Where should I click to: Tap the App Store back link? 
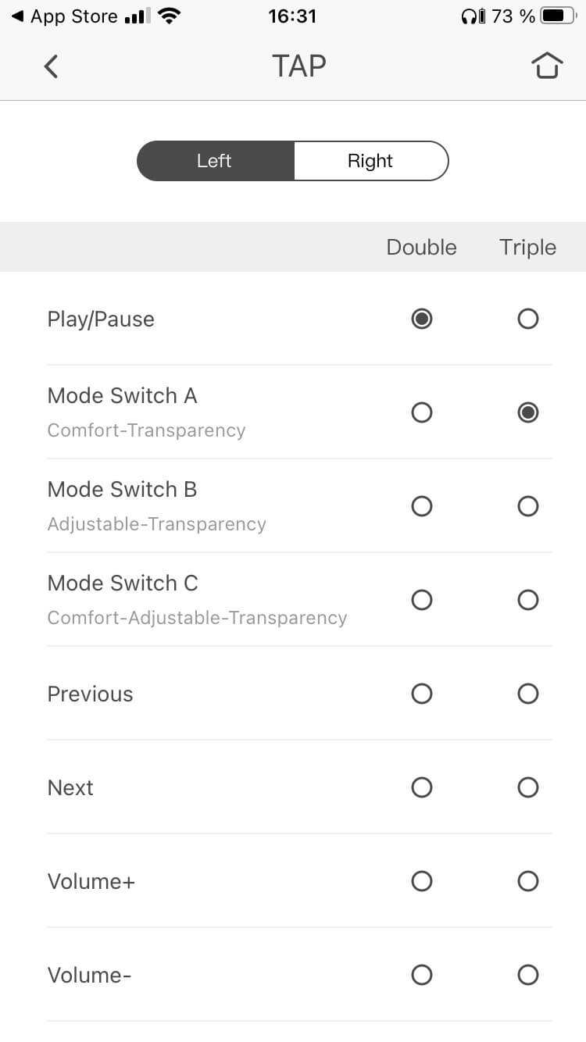coord(65,16)
